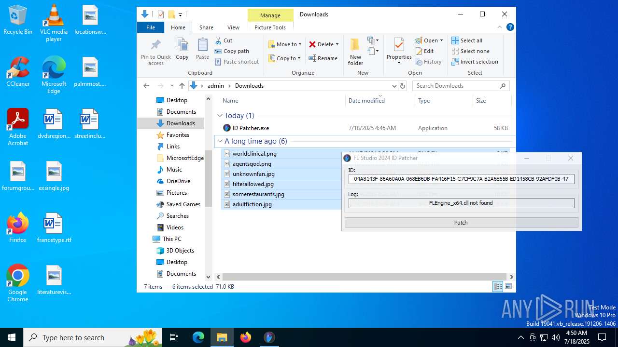Open CCleaner desktop shortcut
The height and width of the screenshot is (347, 618).
(18, 71)
